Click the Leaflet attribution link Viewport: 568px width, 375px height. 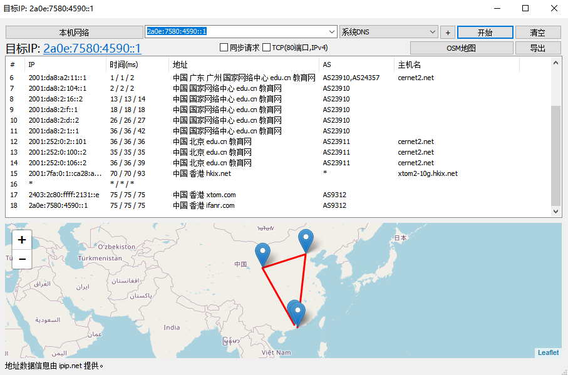tap(548, 352)
